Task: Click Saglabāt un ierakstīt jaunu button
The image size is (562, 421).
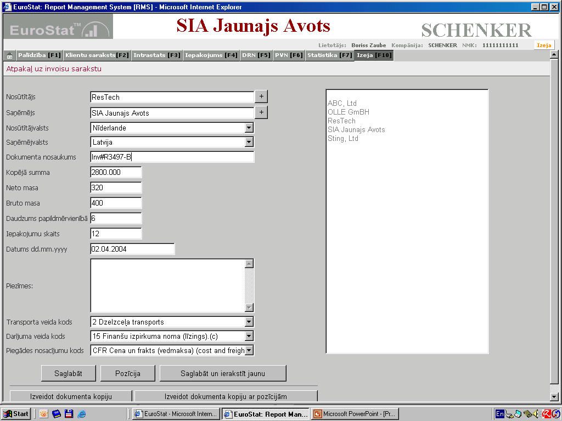Action: click(x=223, y=373)
